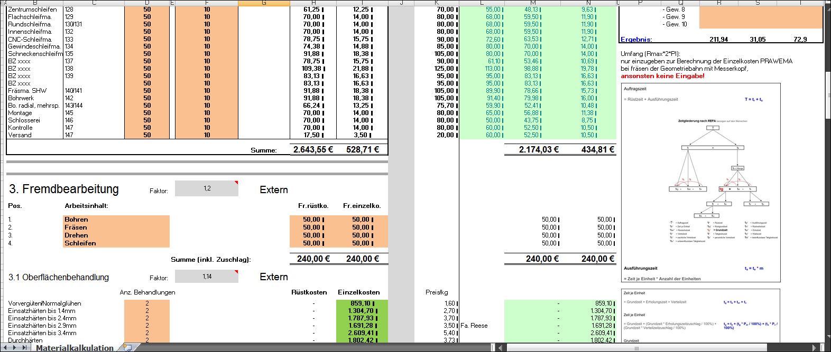Image resolution: width=831 pixels, height=352 pixels.
Task: Select the Fa. Reese cell
Action: click(481, 326)
